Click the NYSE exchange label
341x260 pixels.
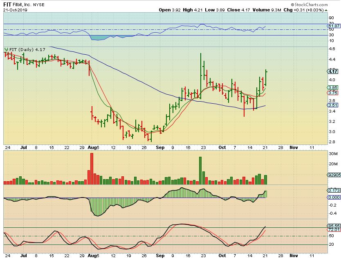coord(39,5)
